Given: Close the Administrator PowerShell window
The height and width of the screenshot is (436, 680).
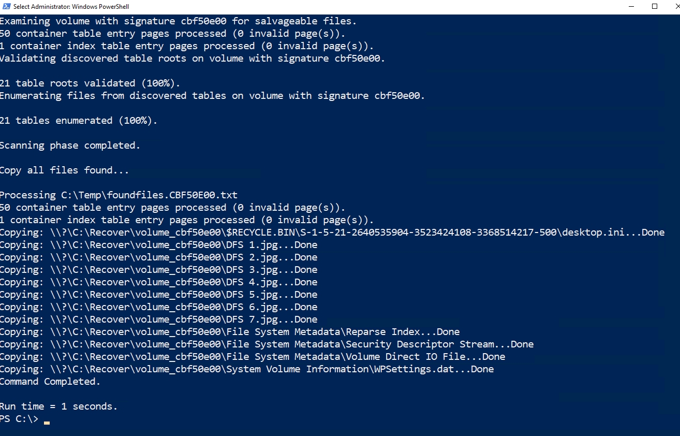Looking at the screenshot, I should coord(672,7).
